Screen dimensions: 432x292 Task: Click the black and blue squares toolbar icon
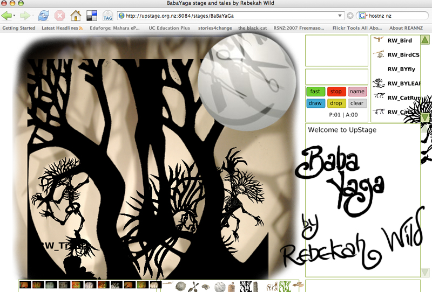(92, 16)
